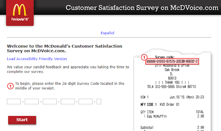221x131 pixels.
Task: Click the red Start button
Action: (22, 120)
